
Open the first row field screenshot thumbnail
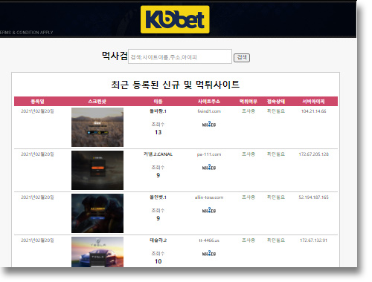click(97, 127)
